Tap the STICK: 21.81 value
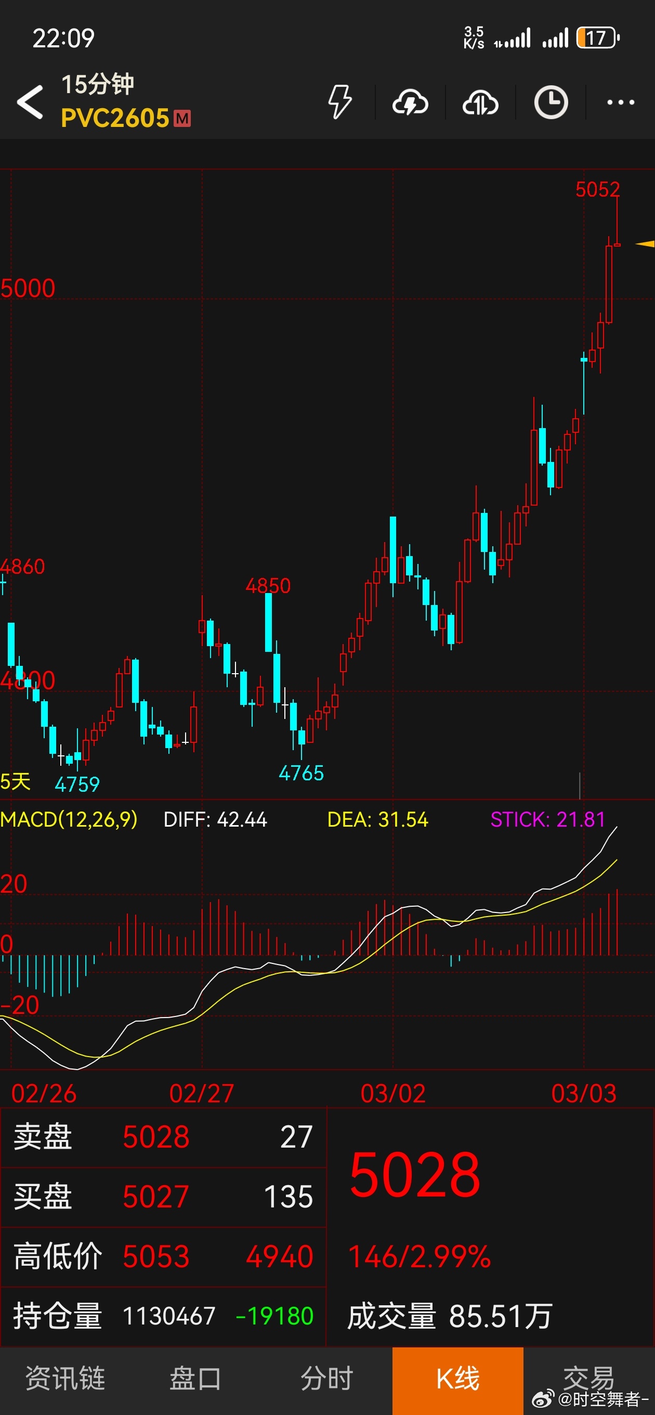The height and width of the screenshot is (1415, 655). click(547, 819)
